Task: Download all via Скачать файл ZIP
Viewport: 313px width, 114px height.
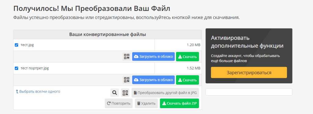Action: 179,103
